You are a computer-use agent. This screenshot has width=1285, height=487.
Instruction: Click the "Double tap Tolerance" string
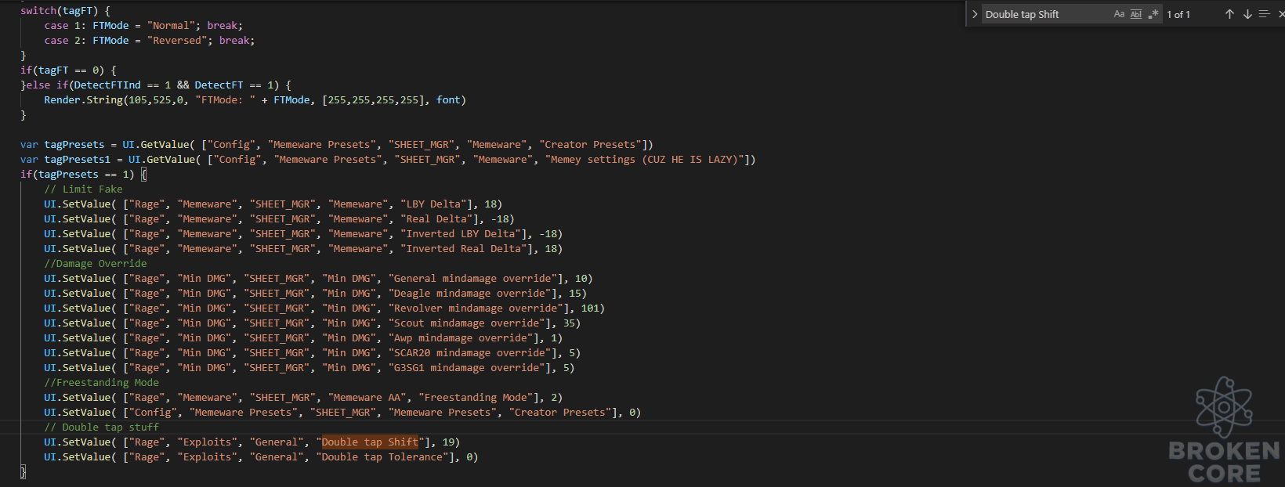(382, 457)
